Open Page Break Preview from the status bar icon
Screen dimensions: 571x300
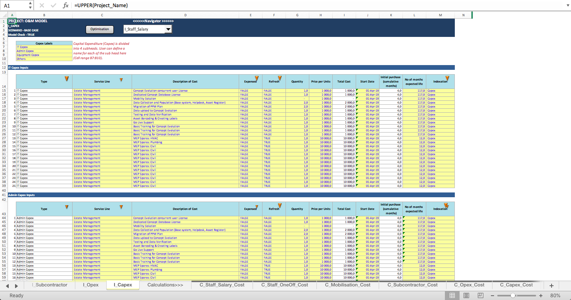[480, 295]
